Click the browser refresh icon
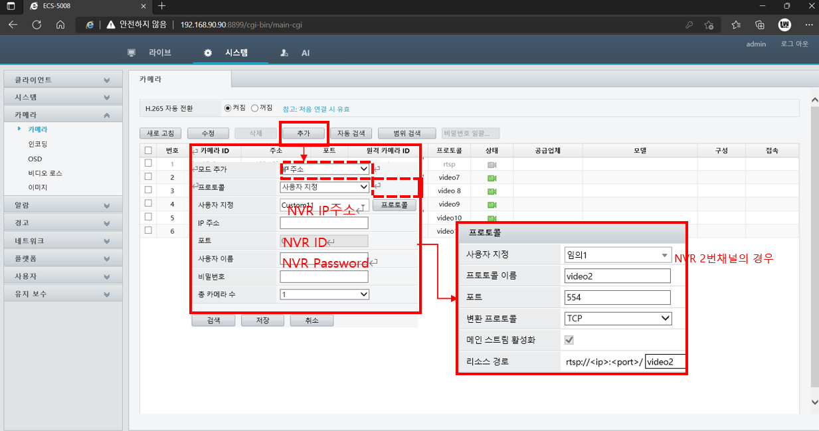 click(x=37, y=25)
